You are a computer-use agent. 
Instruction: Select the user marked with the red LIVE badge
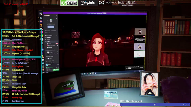click(x=53, y=44)
